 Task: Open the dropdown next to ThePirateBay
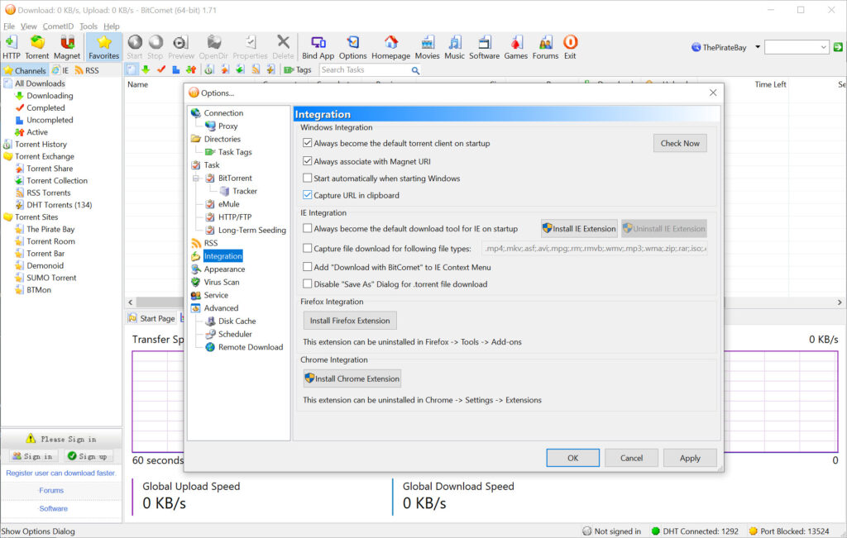[x=758, y=48]
